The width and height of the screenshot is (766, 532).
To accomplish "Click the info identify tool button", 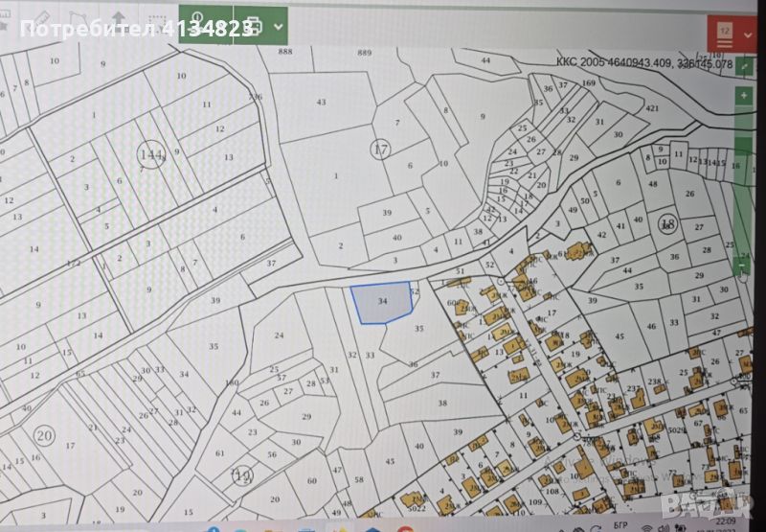I will 197,19.
